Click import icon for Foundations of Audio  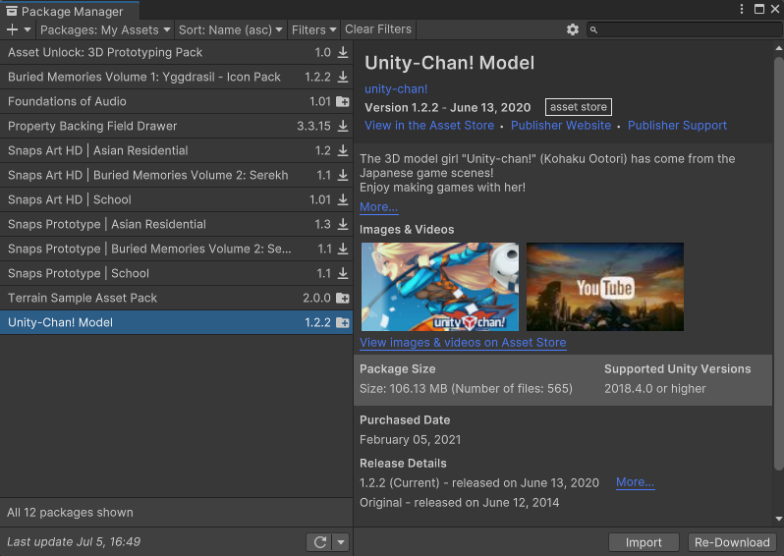point(343,101)
